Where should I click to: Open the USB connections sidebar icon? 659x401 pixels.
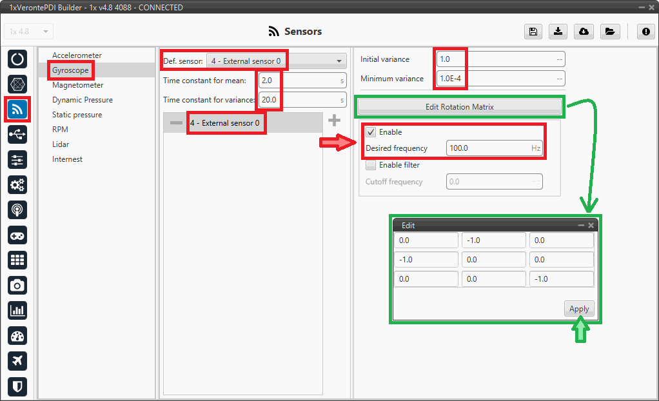point(17,134)
